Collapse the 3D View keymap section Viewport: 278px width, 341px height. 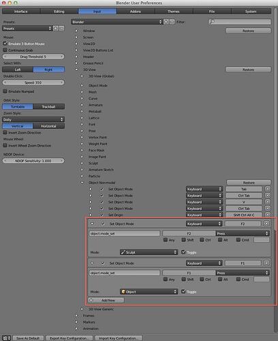tap(76, 70)
